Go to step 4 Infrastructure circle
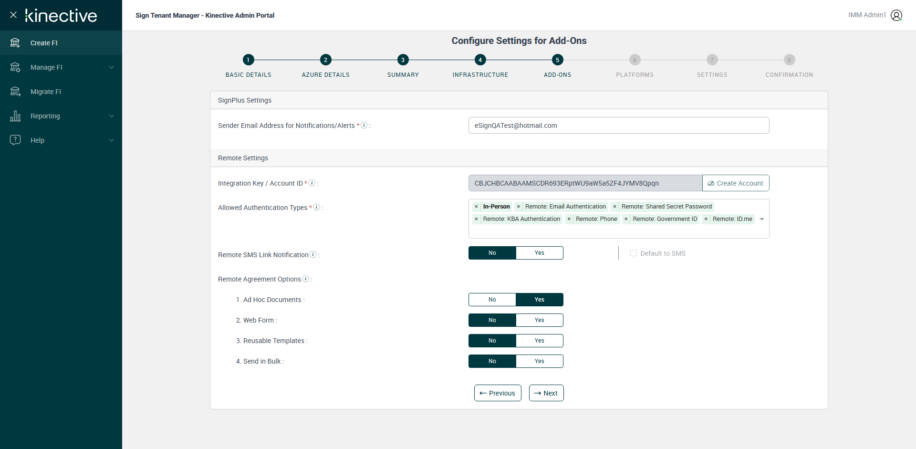The height and width of the screenshot is (449, 916). coord(480,60)
